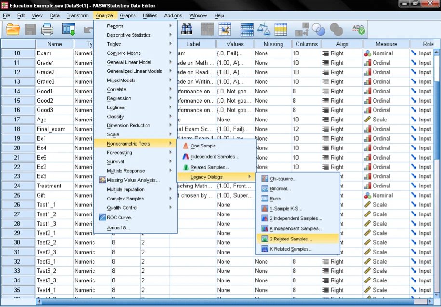The height and width of the screenshot is (307, 441).
Task: Choose 2 Independent Samples legacy dialog
Action: click(298, 218)
